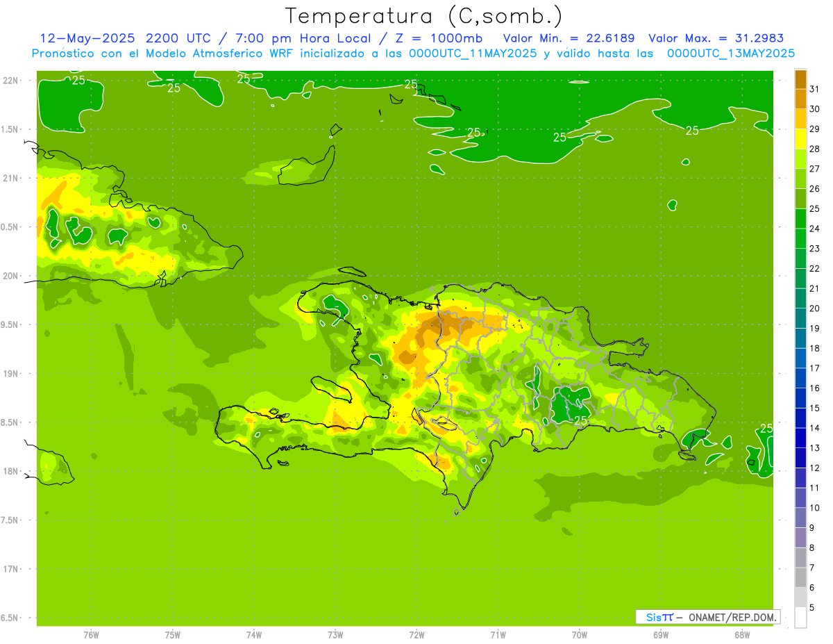Click the '18N' latitude axis label
Image resolution: width=833 pixels, height=644 pixels.
point(11,472)
